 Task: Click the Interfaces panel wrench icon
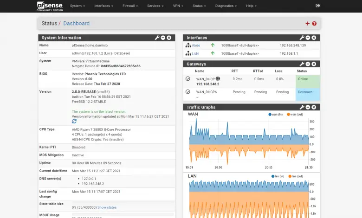302,38
